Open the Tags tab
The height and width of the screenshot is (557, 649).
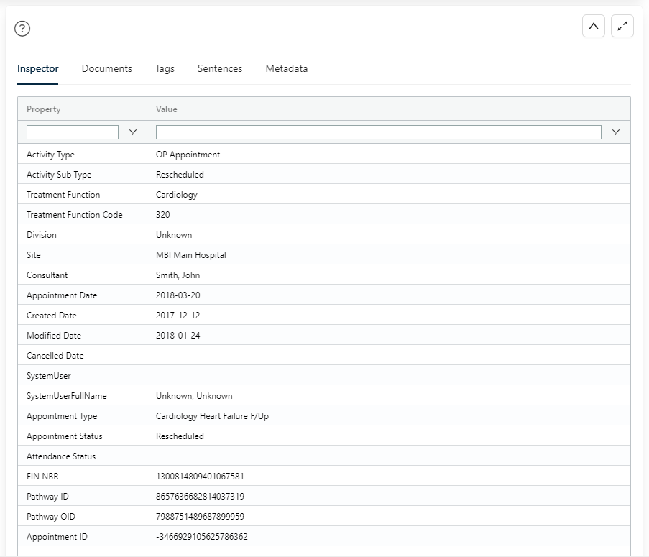165,69
